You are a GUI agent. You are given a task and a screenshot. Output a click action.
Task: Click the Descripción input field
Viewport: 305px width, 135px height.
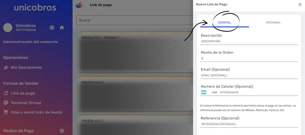[249, 41]
